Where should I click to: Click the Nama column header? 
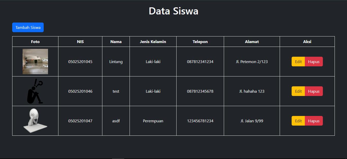[x=116, y=42]
